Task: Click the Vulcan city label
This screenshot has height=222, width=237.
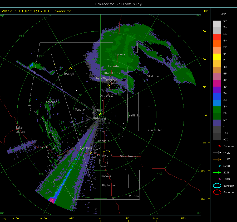Action: click(134, 196)
